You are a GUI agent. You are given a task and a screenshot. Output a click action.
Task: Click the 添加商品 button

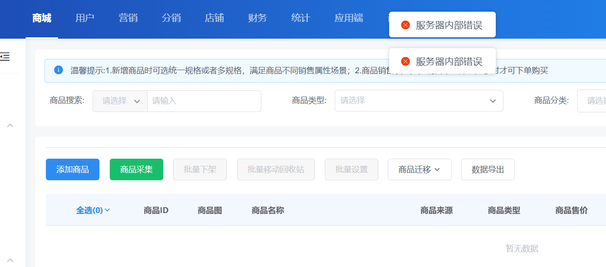click(72, 169)
